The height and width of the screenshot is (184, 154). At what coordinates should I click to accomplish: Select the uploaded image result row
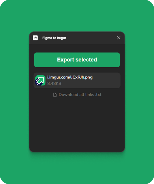coord(77,80)
